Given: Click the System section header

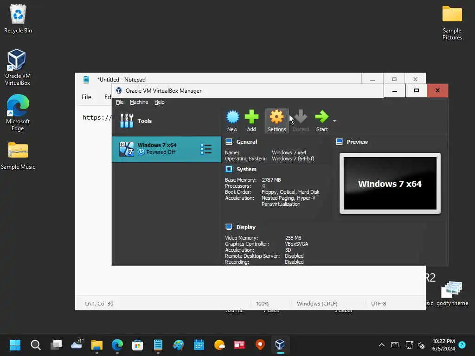Looking at the screenshot, I should [x=246, y=169].
